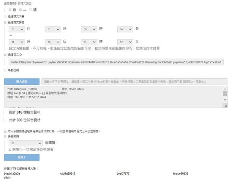243x180 pixels.
Task: Expand the start hour dropdown
Action: (90, 29)
